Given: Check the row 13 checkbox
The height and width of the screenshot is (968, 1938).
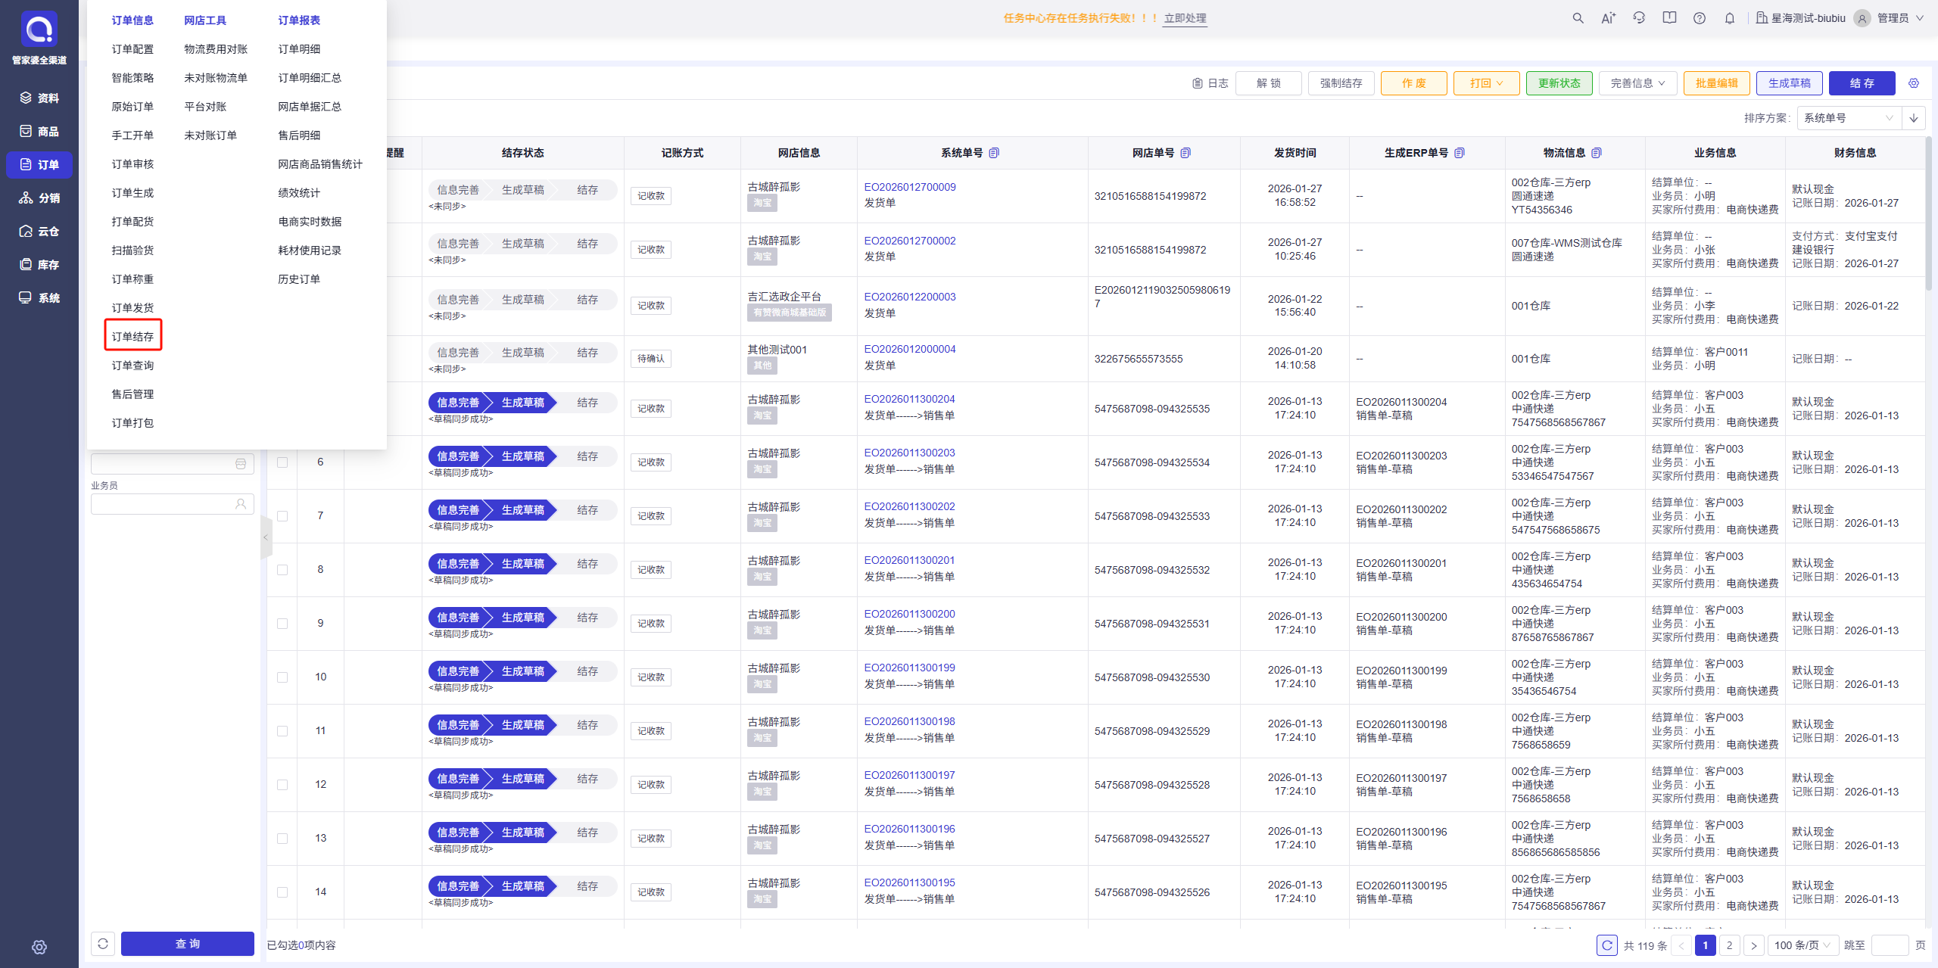Looking at the screenshot, I should click(282, 839).
